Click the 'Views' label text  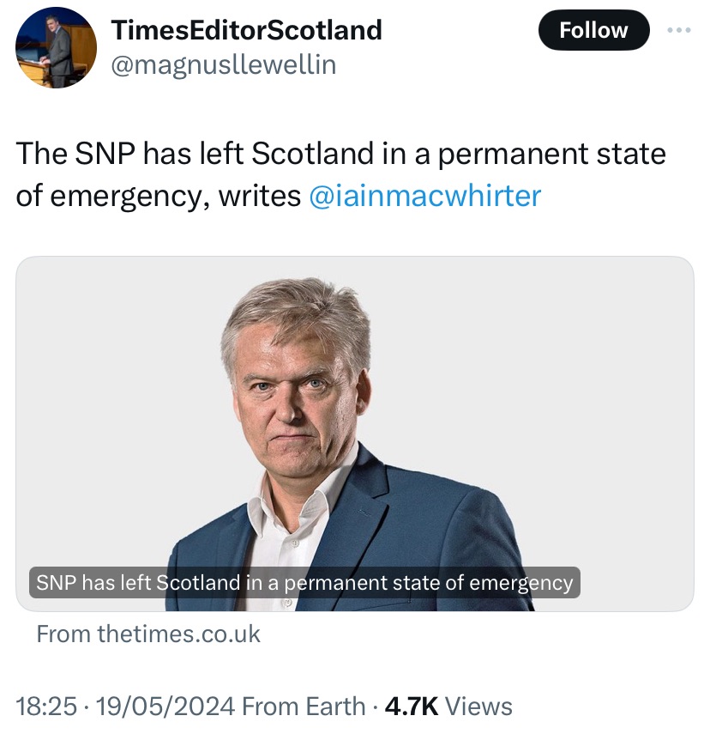[x=479, y=707]
